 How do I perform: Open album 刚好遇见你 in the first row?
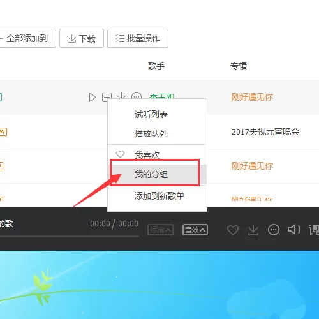pyautogui.click(x=252, y=97)
